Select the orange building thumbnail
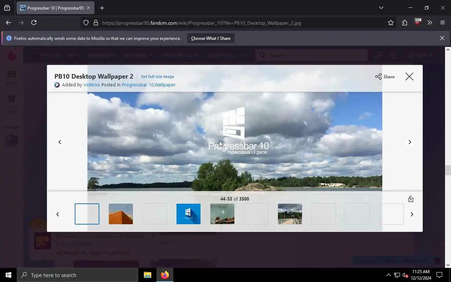Image resolution: width=451 pixels, height=282 pixels. tap(121, 214)
